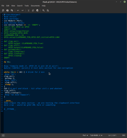Click the INS insert mode indicator

pos(124,135)
